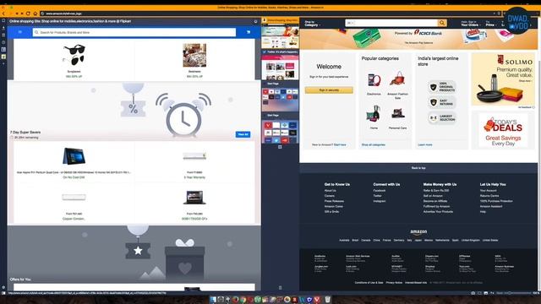The width and height of the screenshot is (541, 304).
Task: Reload the current page in Vivaldi toolbar
Action: pyautogui.click(x=28, y=14)
